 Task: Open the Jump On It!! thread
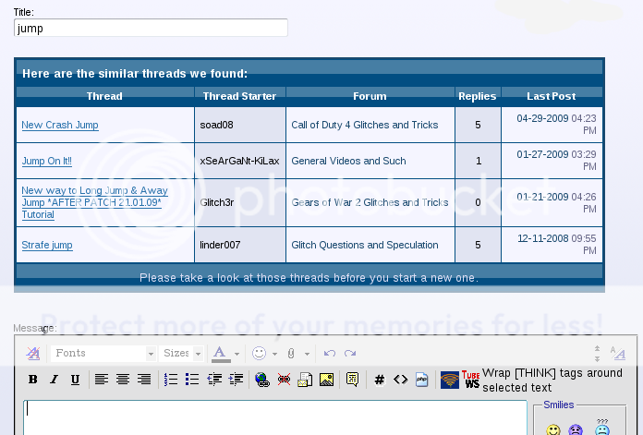47,161
